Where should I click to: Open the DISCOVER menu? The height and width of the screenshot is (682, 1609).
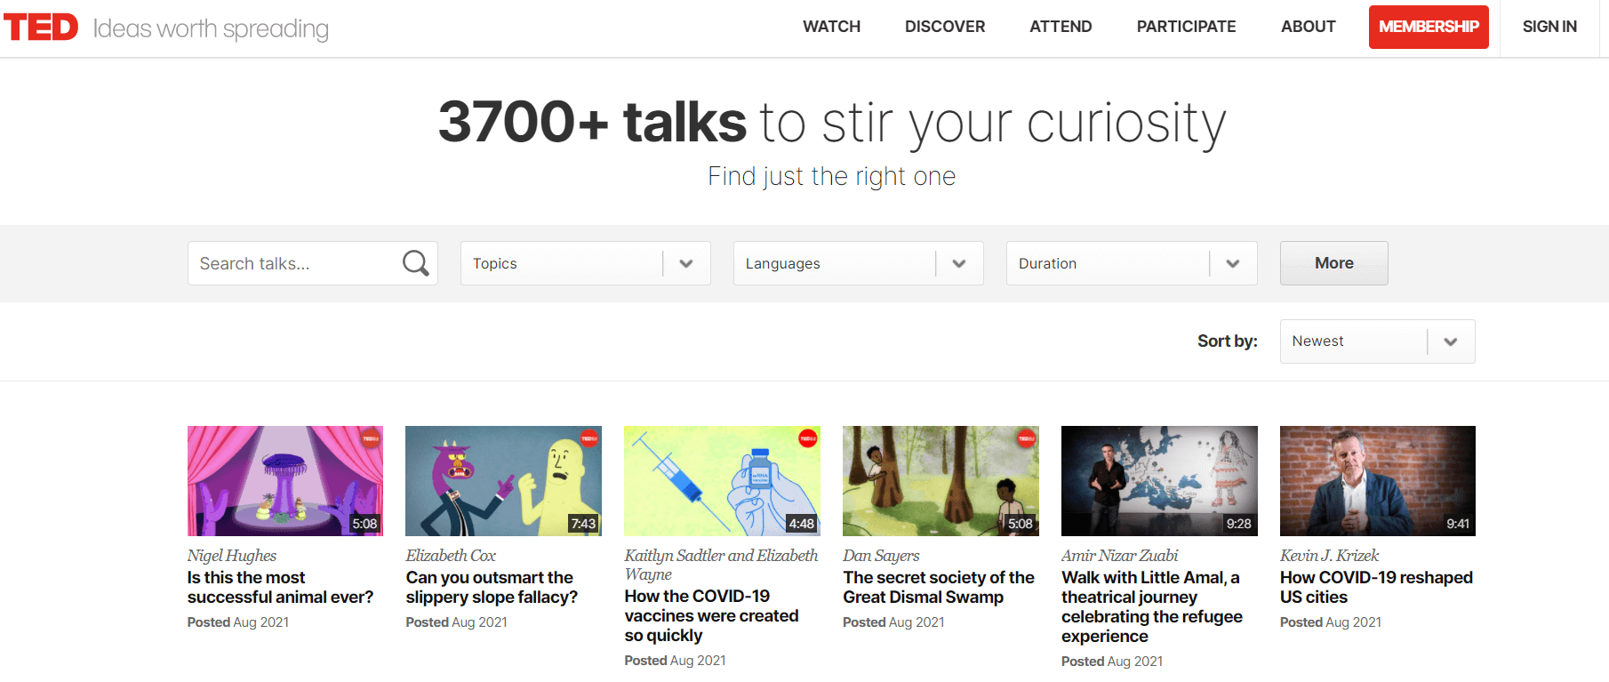(945, 27)
